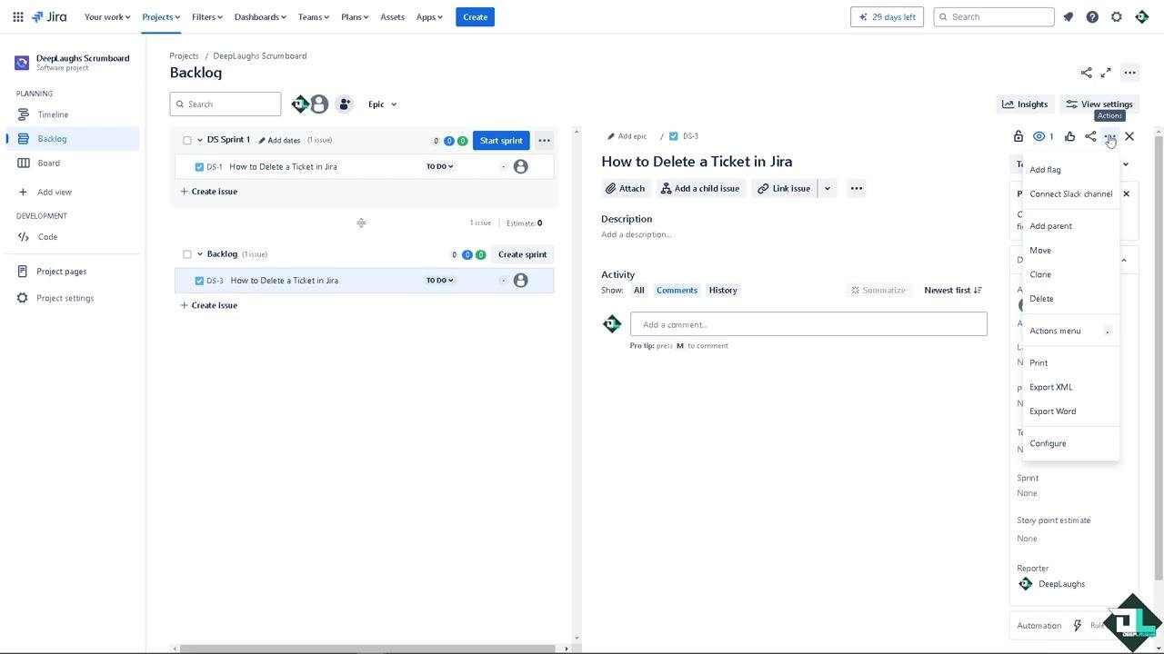1164x654 pixels.
Task: Close the issue detail panel
Action: [1129, 136]
